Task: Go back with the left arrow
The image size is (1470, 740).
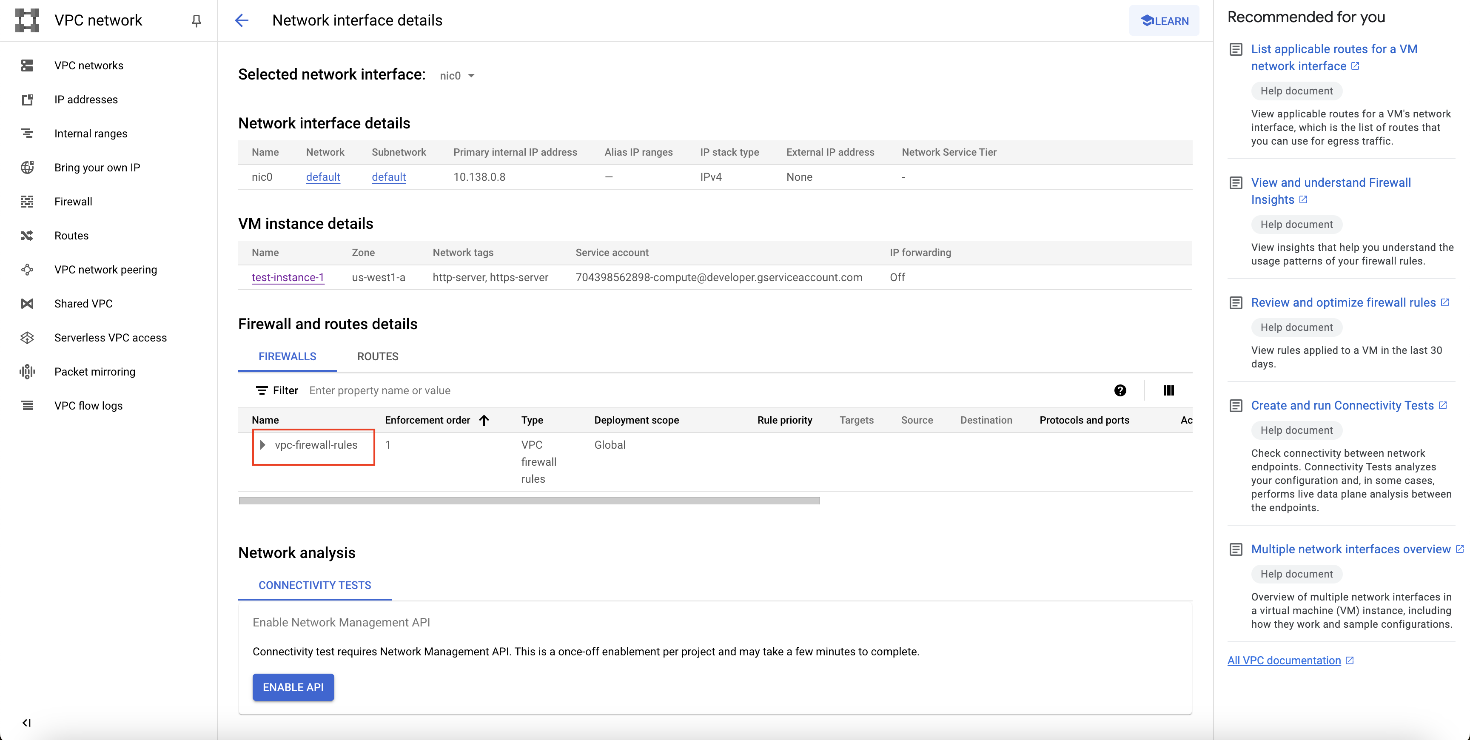Action: pyautogui.click(x=242, y=20)
